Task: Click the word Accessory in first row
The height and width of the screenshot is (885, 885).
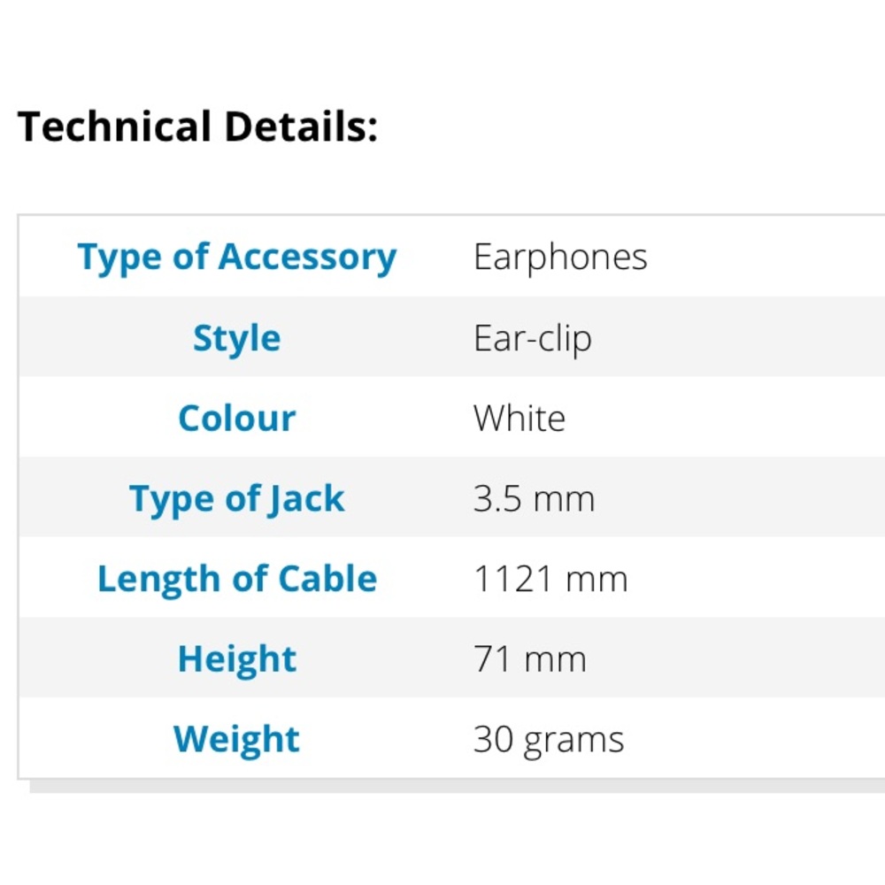Action: pos(308,258)
